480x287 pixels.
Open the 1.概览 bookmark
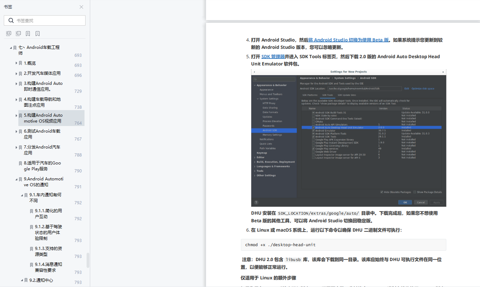(30, 63)
